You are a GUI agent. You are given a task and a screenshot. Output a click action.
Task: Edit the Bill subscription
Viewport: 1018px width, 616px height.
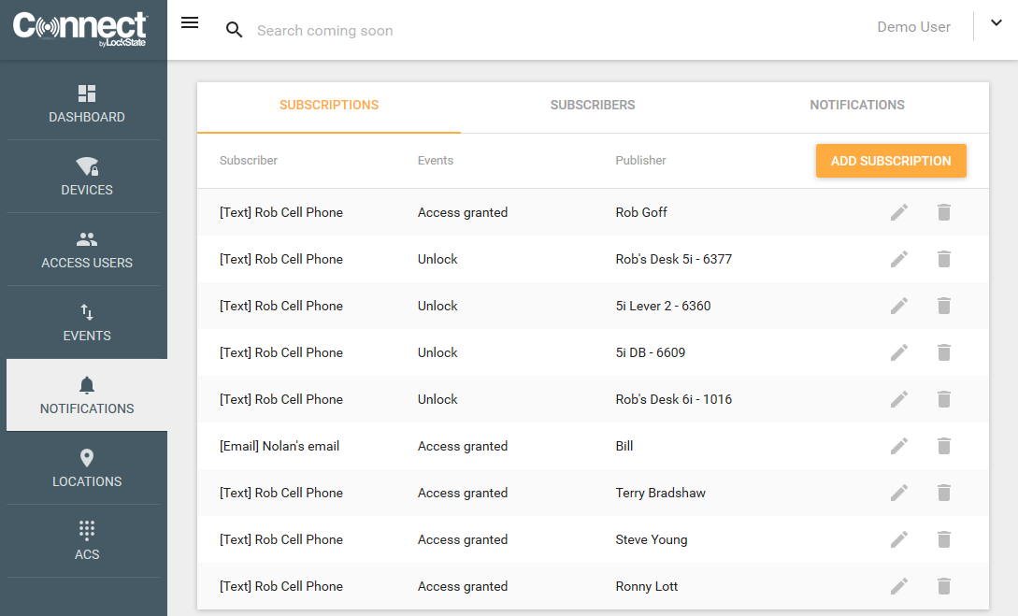[x=899, y=446]
